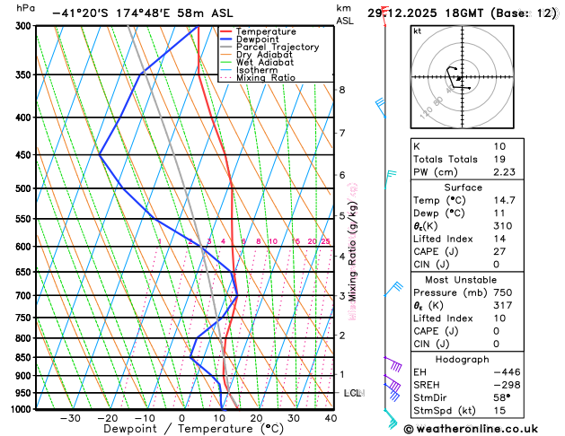Click the hodograph circular wind plot

tap(463, 77)
